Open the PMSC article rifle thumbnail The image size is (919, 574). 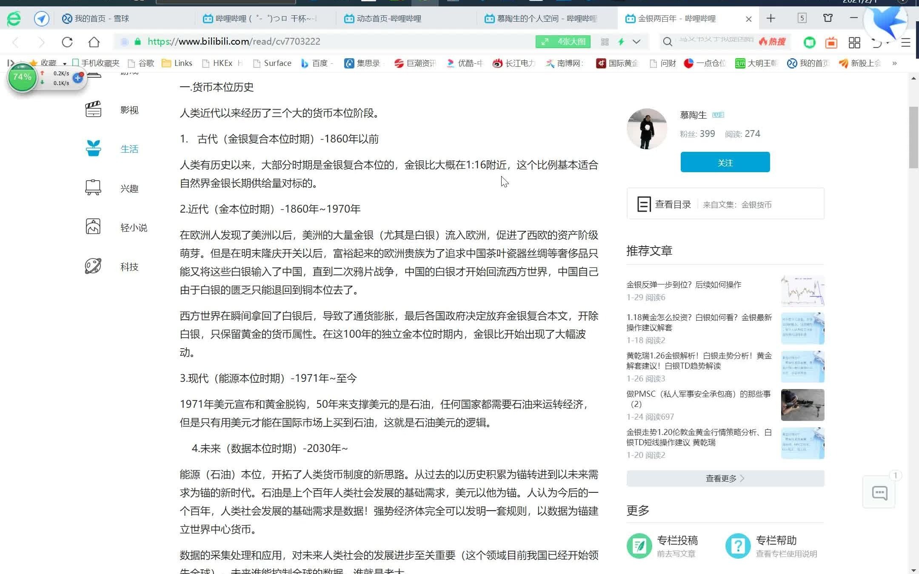[x=802, y=405]
